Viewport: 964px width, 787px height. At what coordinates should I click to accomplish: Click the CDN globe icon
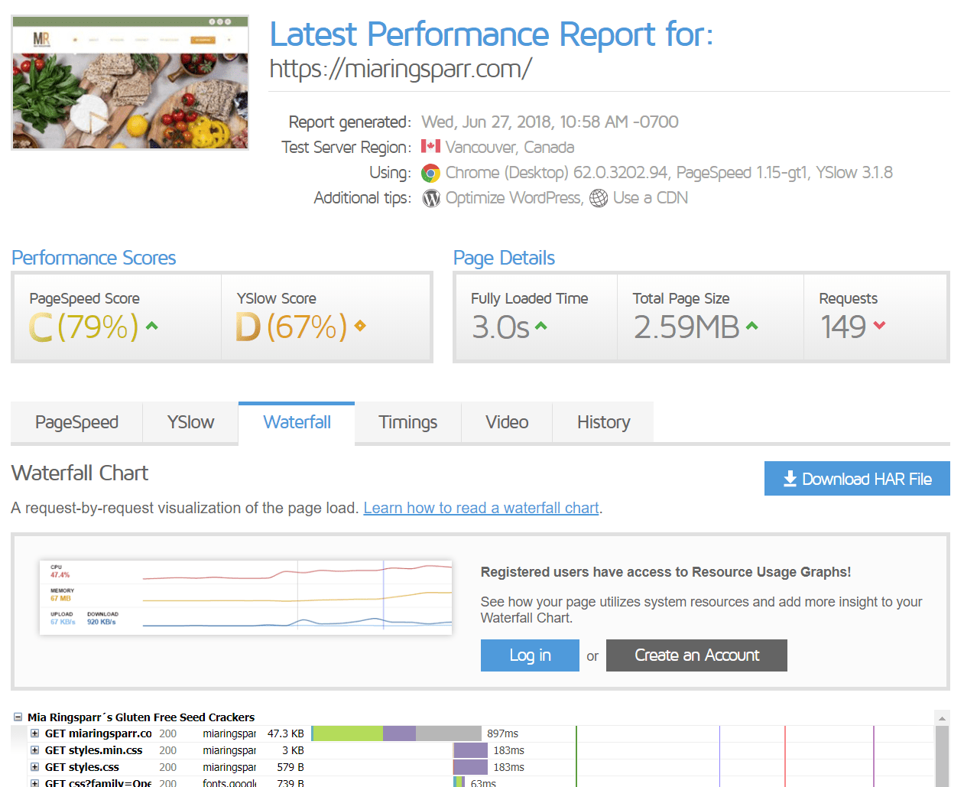(x=599, y=199)
